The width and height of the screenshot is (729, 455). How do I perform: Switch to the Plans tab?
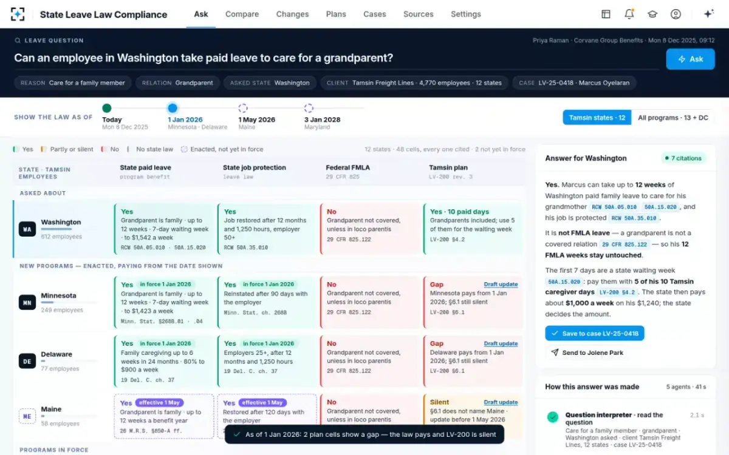pyautogui.click(x=336, y=14)
